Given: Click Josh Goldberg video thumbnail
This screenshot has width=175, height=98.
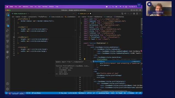Looking at the screenshot, I should (x=159, y=8).
